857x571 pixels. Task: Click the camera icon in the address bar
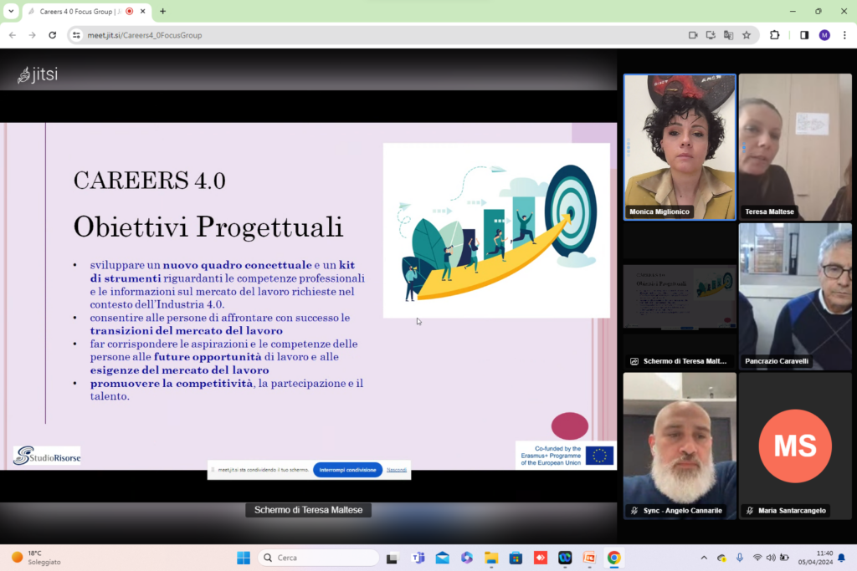[x=693, y=35]
